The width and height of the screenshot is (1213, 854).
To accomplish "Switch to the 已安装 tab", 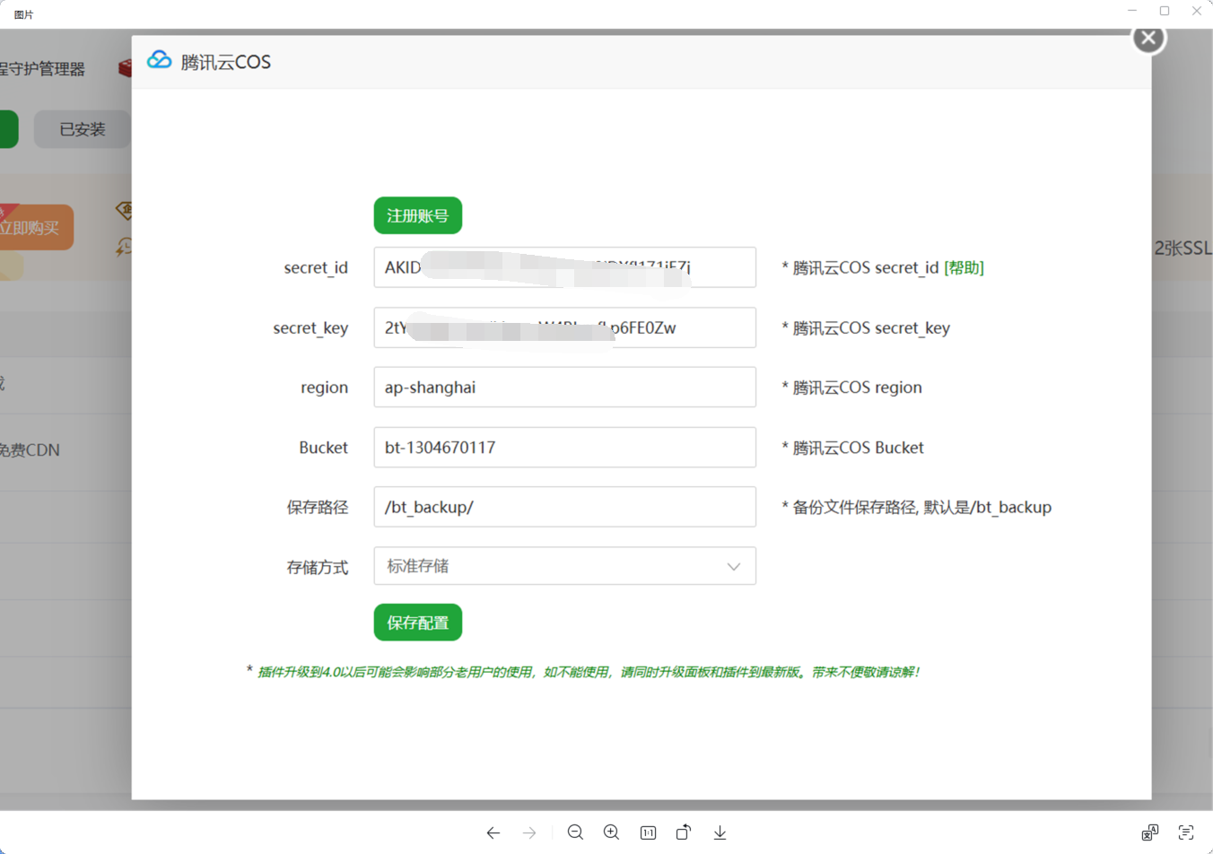I will 83,129.
